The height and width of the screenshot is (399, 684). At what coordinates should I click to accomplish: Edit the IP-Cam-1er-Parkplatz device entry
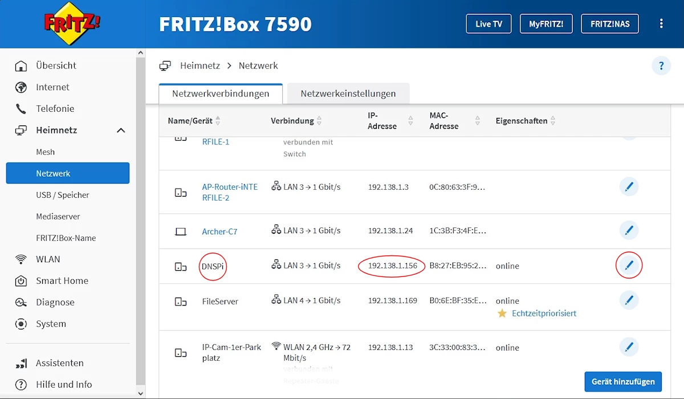click(x=629, y=347)
